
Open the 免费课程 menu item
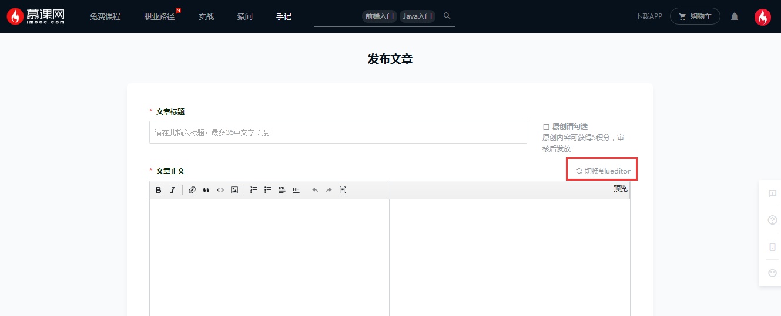click(105, 16)
